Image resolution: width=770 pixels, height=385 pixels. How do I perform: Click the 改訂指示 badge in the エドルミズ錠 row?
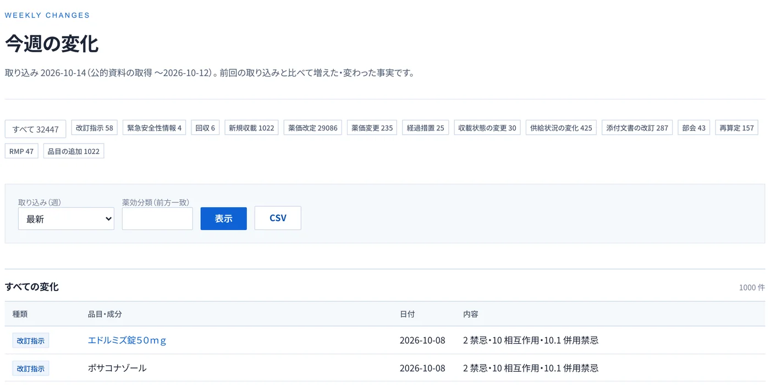(x=31, y=340)
